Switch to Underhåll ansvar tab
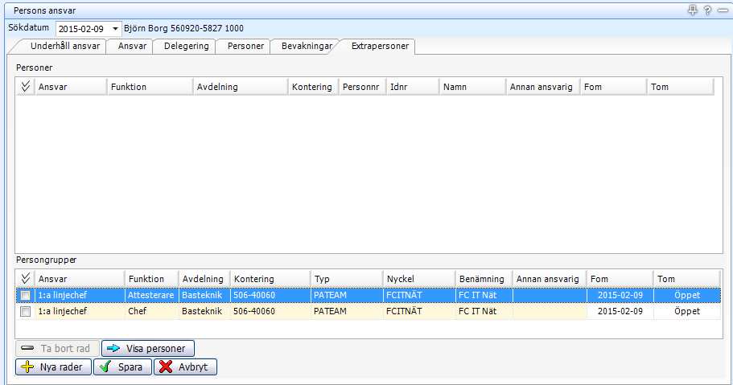This screenshot has height=385, width=733. (65, 46)
